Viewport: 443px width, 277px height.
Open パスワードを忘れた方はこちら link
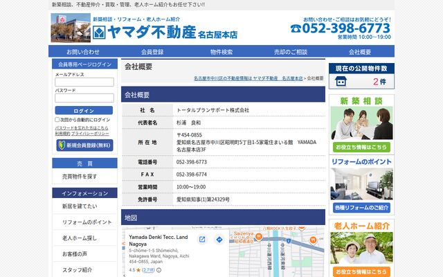tap(82, 127)
